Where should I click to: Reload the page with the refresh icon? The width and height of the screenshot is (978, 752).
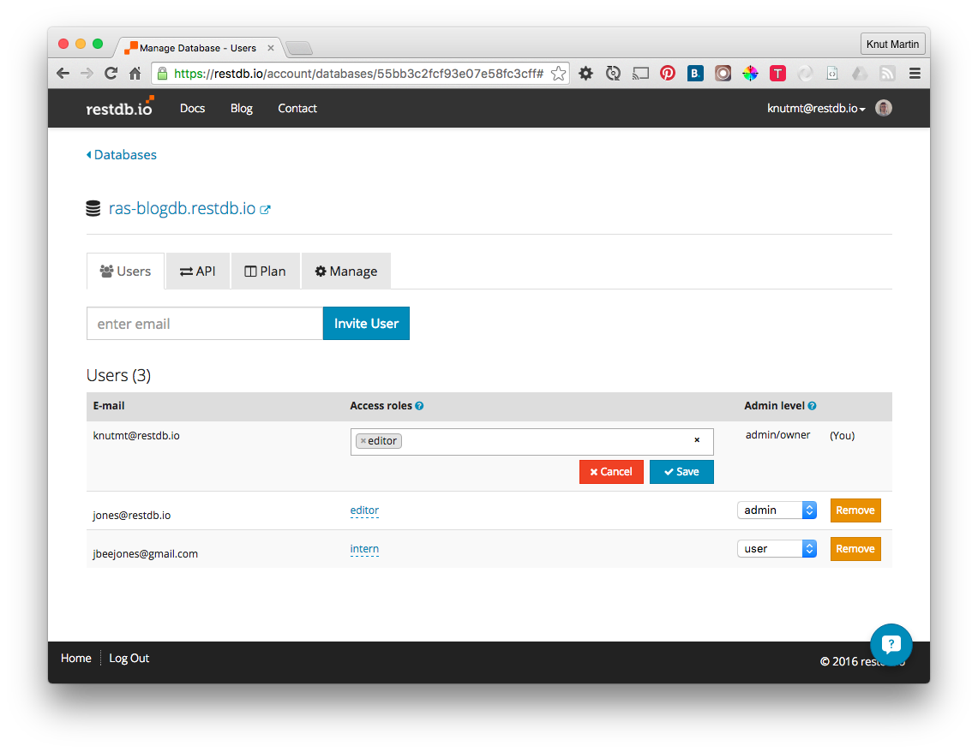[111, 74]
